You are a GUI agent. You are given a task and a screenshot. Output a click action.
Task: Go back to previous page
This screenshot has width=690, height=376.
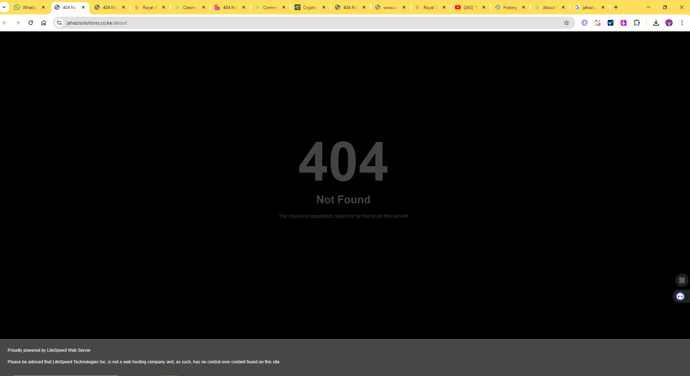pos(5,23)
